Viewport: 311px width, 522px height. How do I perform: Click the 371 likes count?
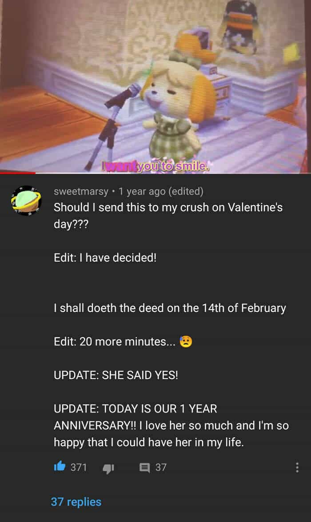78,467
